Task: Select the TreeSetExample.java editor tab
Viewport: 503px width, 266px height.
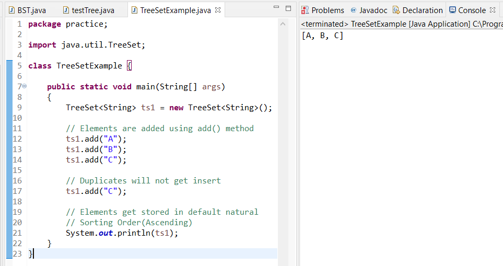Action: pyautogui.click(x=176, y=10)
